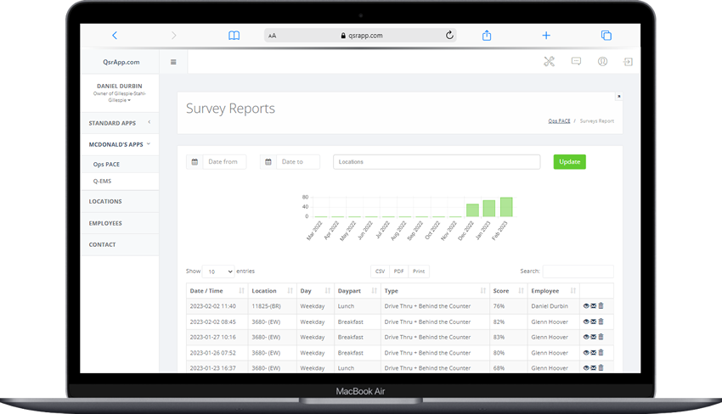The height and width of the screenshot is (414, 722).
Task: Open the messages chat icon in header
Action: [x=576, y=61]
